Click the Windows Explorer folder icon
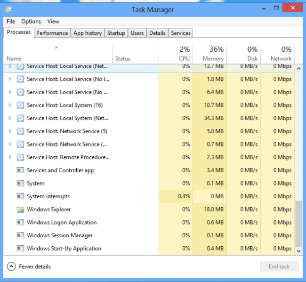This screenshot has height=282, width=306. tap(20, 209)
